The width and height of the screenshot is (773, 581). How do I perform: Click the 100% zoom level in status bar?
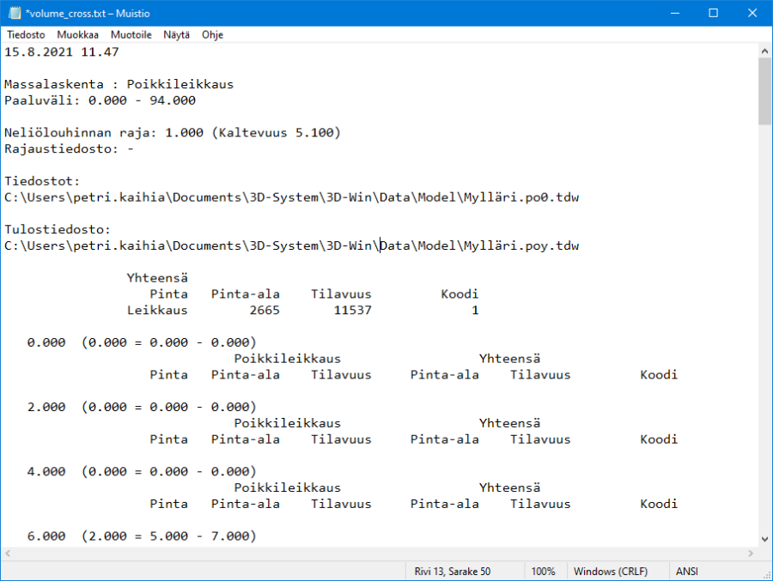pyautogui.click(x=543, y=572)
